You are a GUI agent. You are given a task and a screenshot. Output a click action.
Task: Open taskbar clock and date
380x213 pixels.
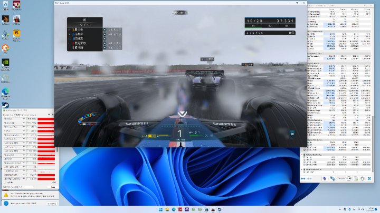click(371, 209)
